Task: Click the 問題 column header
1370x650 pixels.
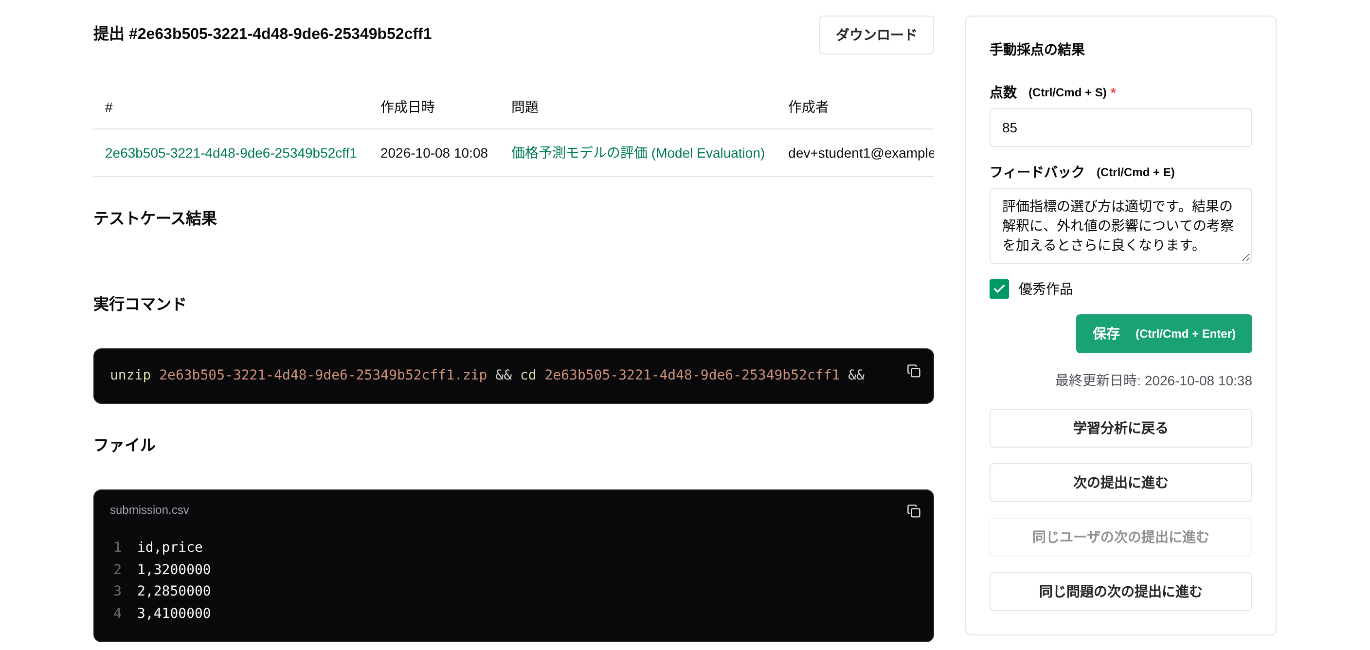Action: (x=524, y=107)
